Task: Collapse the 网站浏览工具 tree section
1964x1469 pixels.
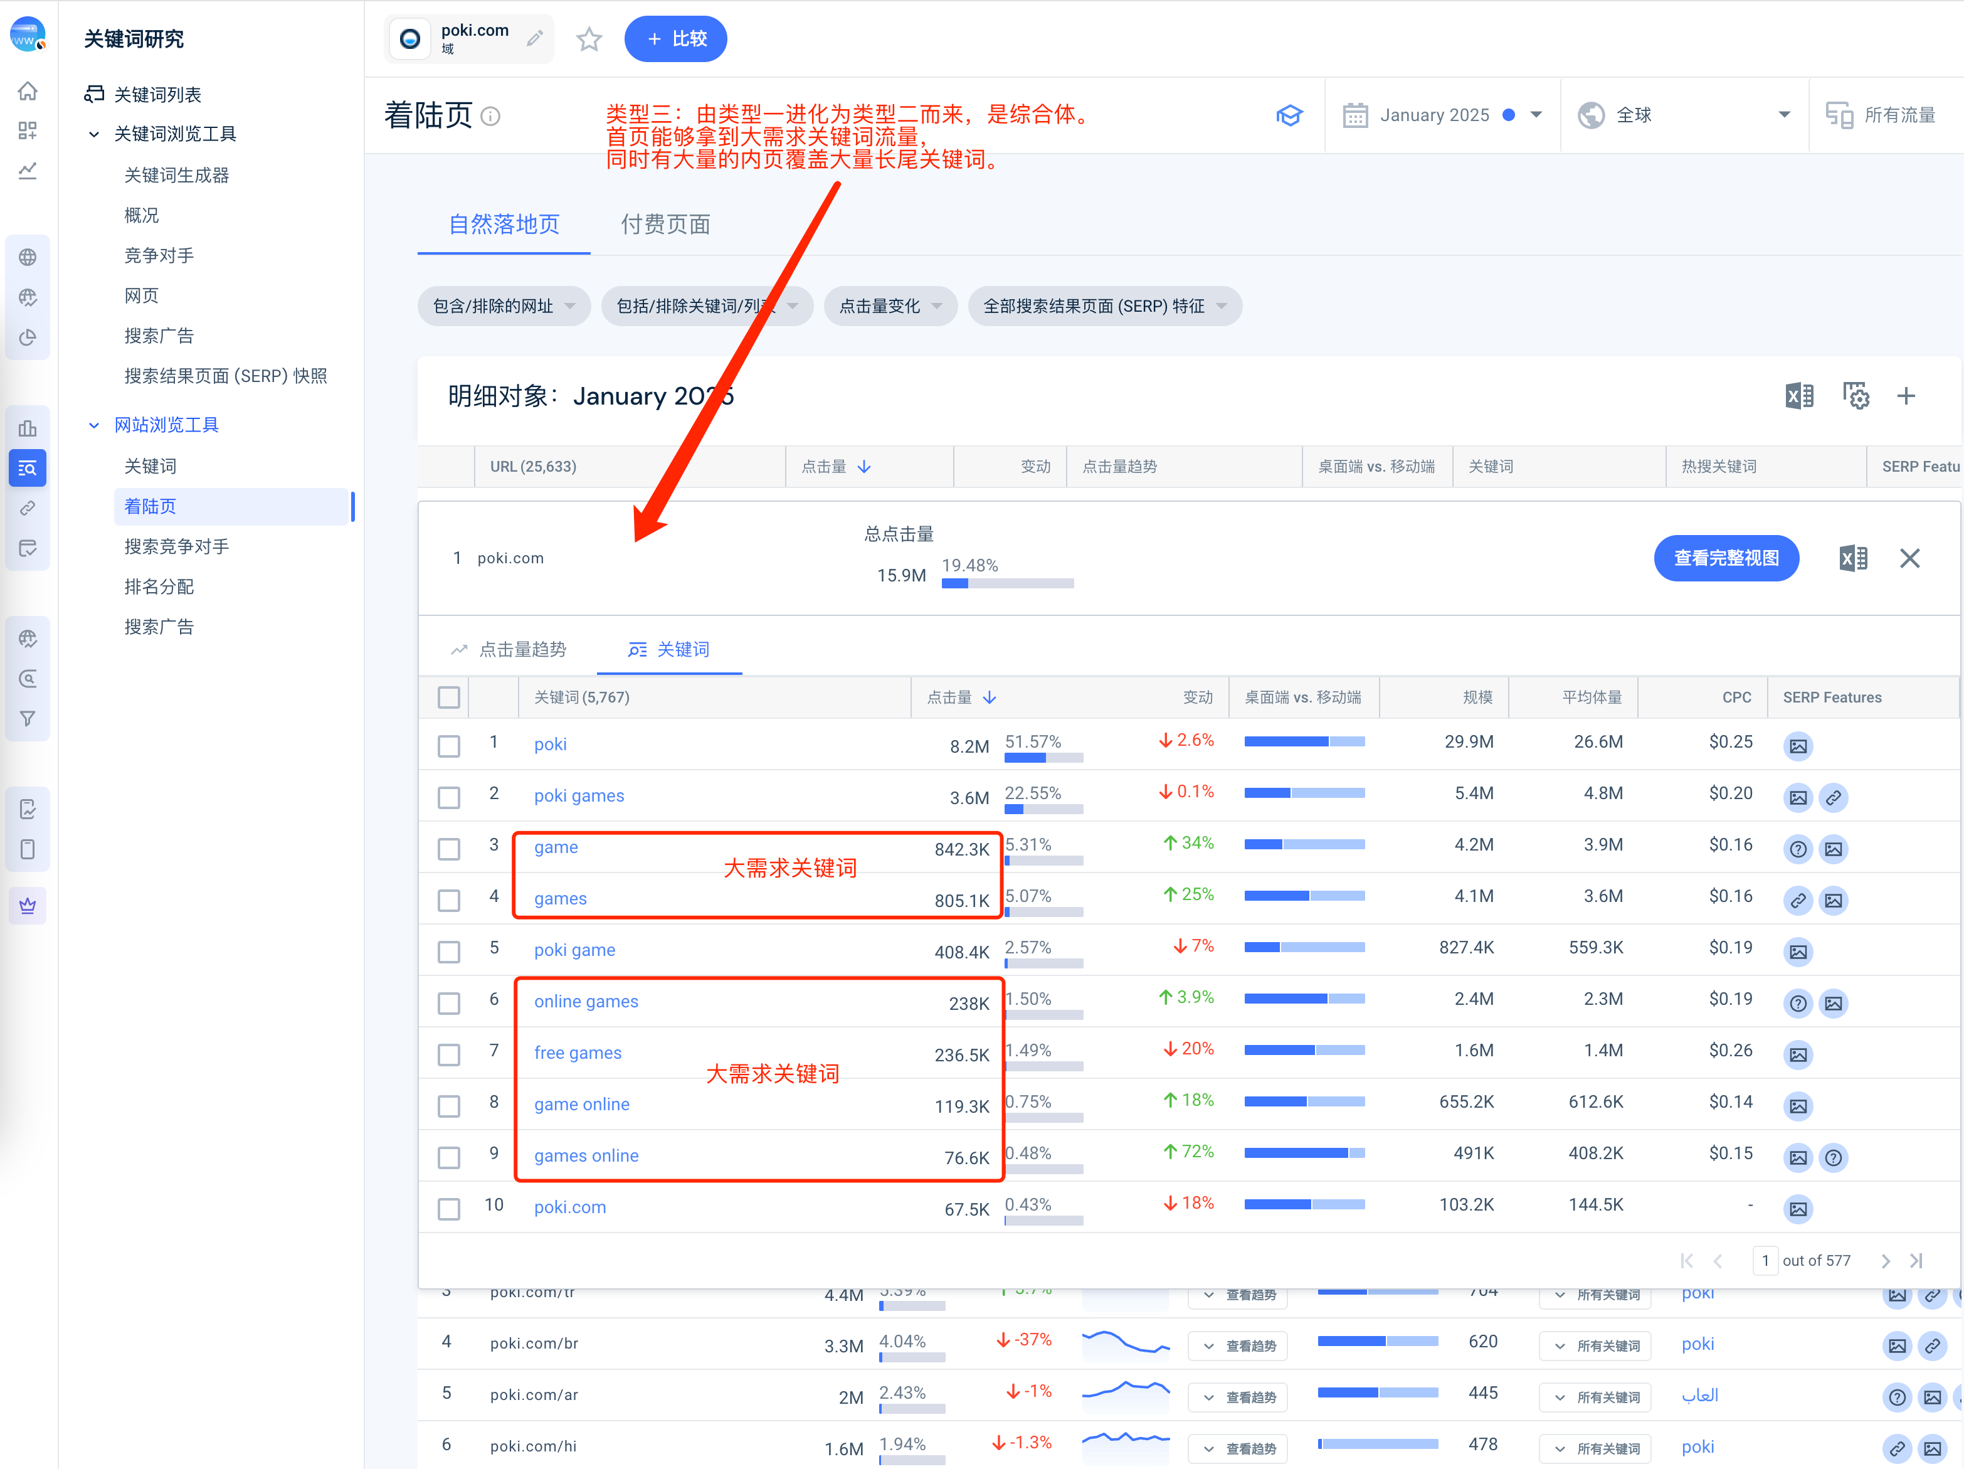Action: [94, 425]
